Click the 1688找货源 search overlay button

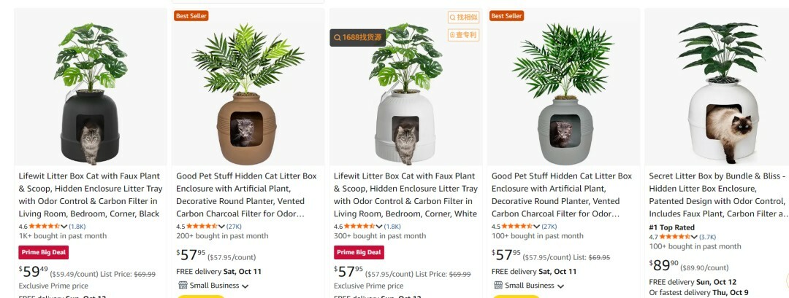click(x=358, y=38)
